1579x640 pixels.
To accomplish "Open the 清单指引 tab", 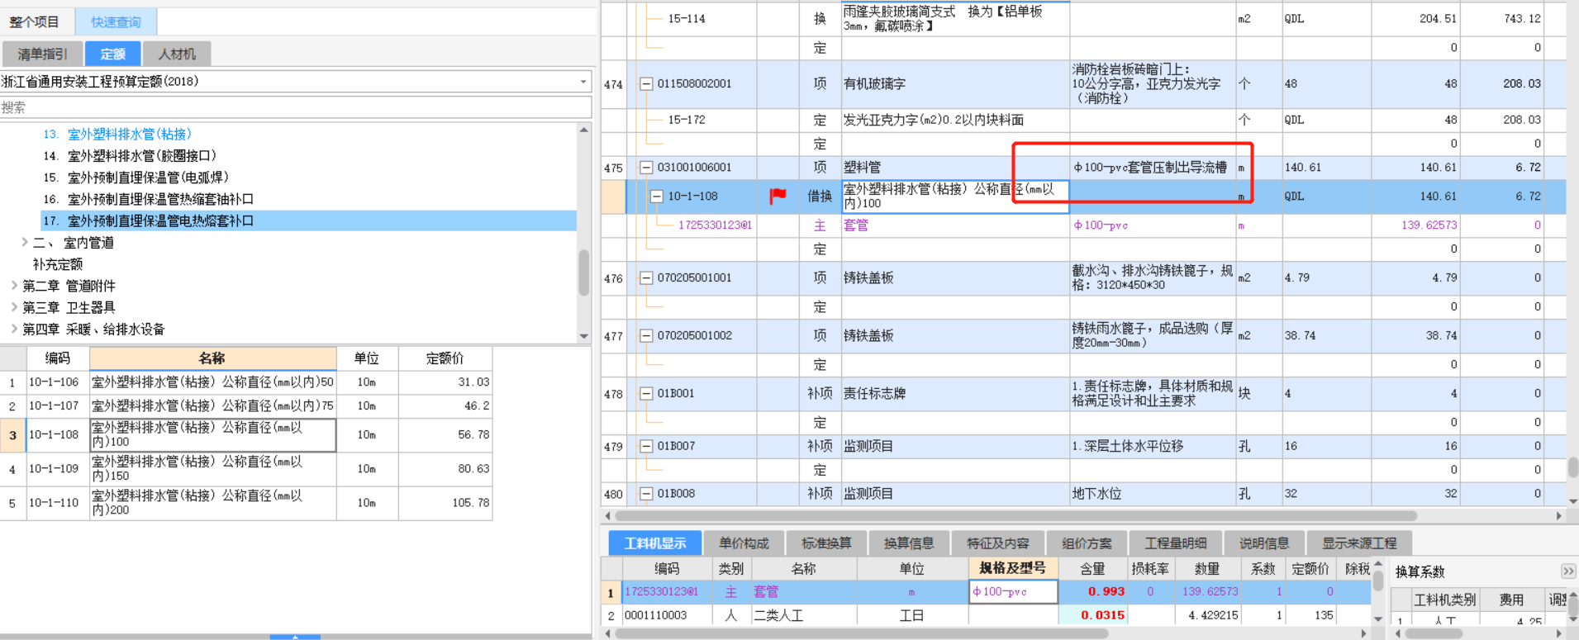I will coord(42,54).
